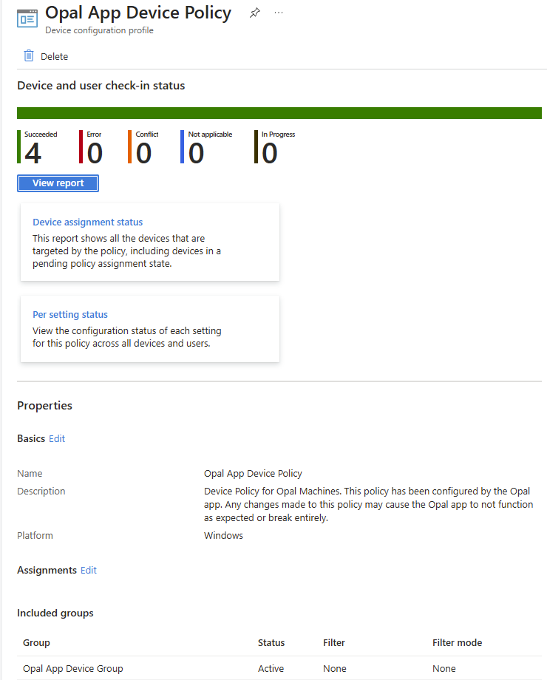Open the ellipsis more options menu
Viewport: 547px width, 680px height.
point(279,13)
